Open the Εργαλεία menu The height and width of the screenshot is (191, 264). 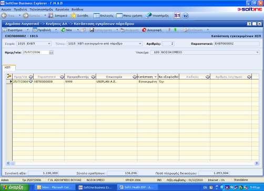pyautogui.click(x=62, y=9)
